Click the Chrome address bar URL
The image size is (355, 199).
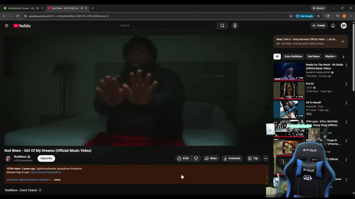pos(69,16)
